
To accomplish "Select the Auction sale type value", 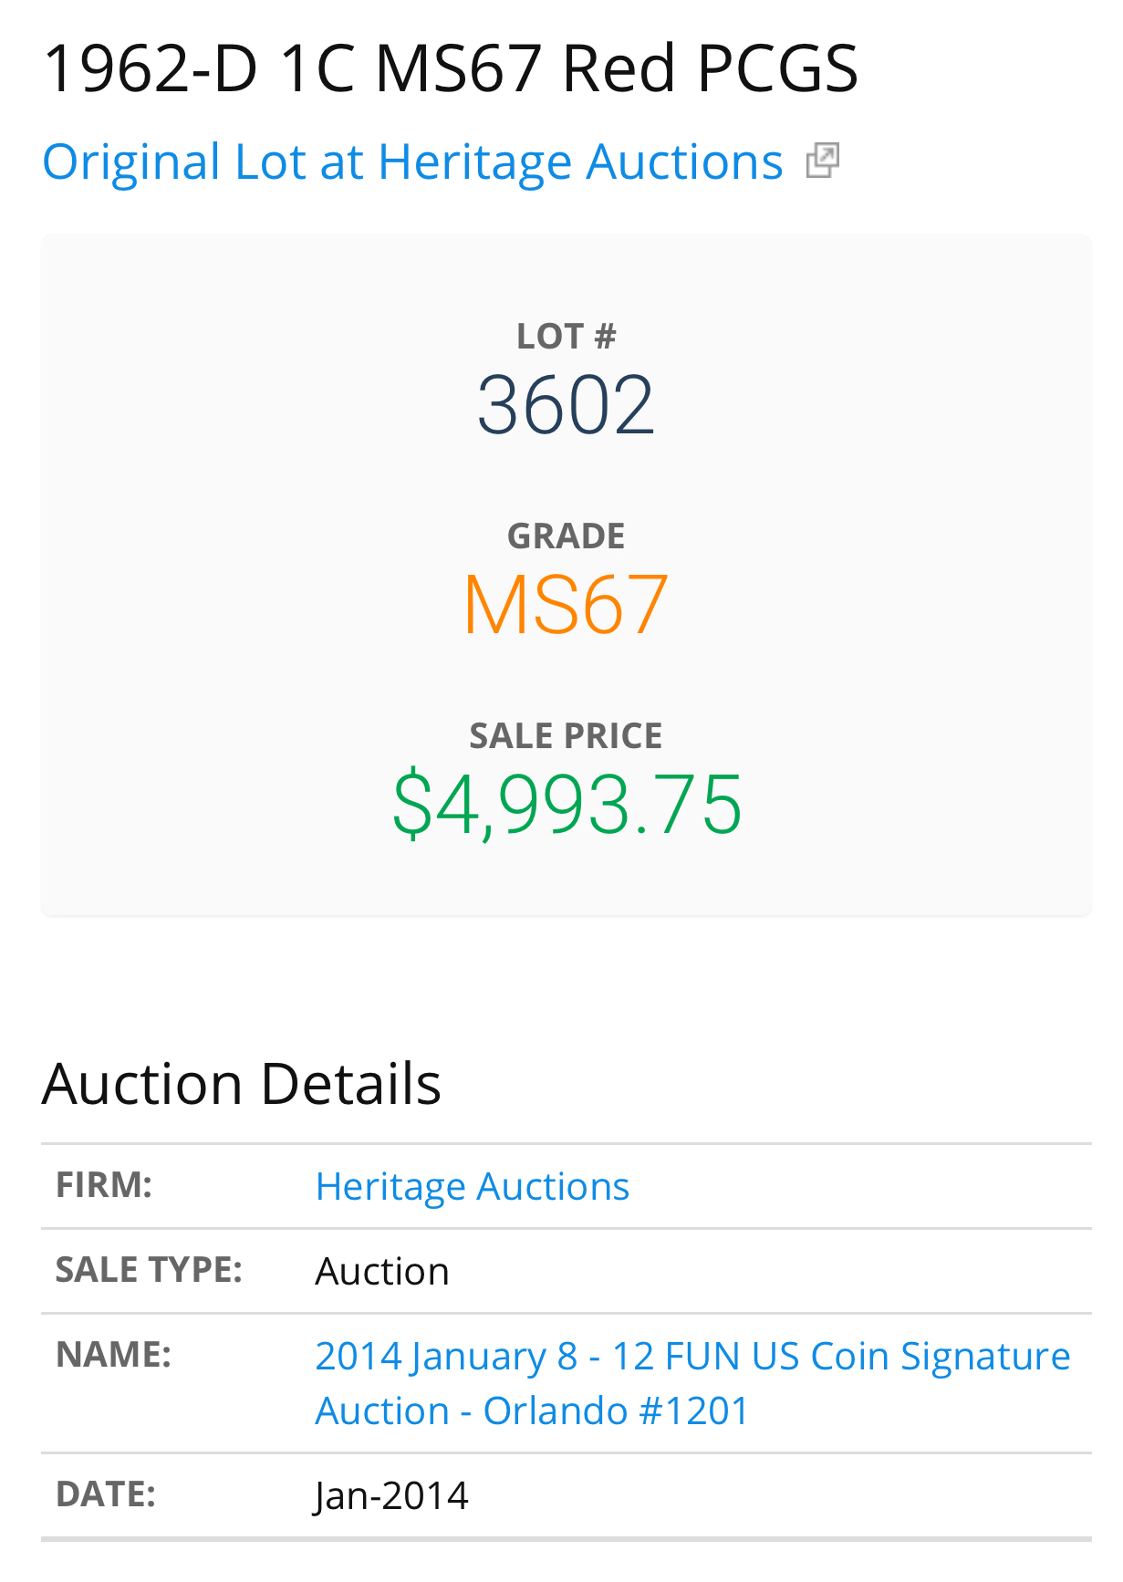I will (x=382, y=1271).
